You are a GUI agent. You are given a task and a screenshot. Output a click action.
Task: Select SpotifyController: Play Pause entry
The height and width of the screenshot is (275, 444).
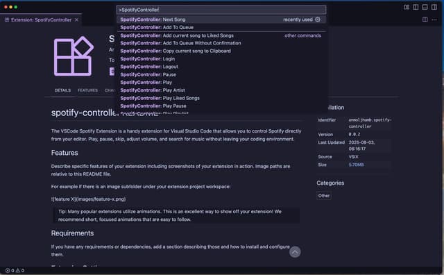[221, 106]
